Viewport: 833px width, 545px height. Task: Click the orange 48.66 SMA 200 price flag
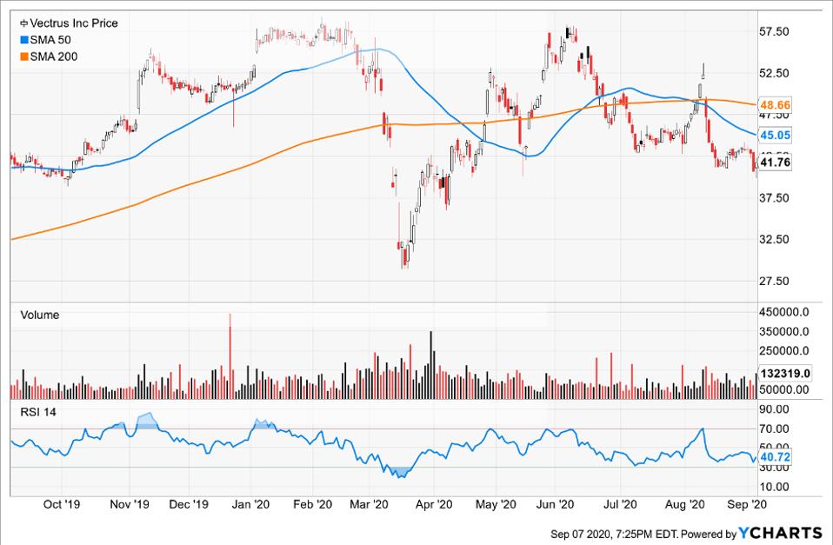click(775, 103)
